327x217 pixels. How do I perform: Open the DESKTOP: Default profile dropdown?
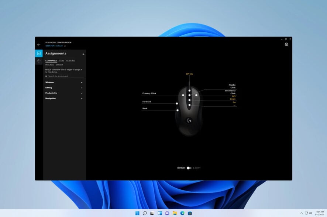point(55,46)
